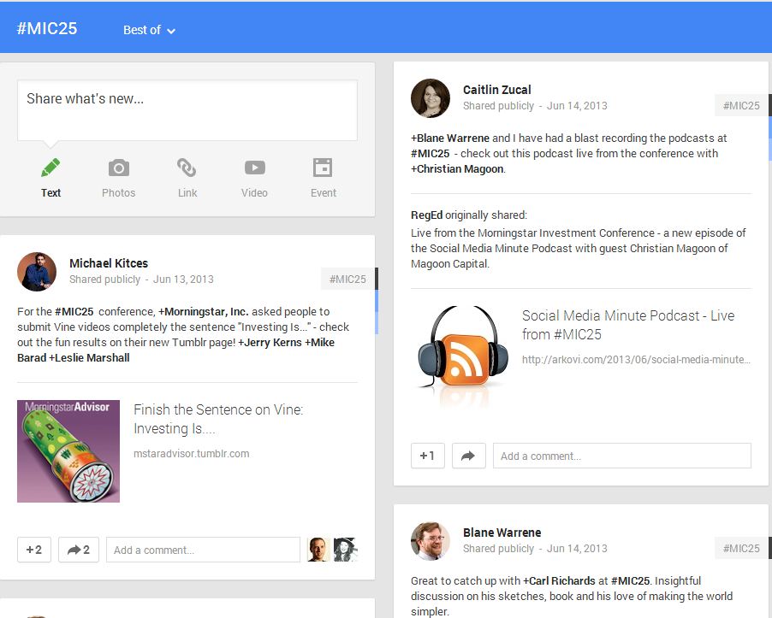Select the Event creation icon
This screenshot has width=772, height=618.
(323, 168)
